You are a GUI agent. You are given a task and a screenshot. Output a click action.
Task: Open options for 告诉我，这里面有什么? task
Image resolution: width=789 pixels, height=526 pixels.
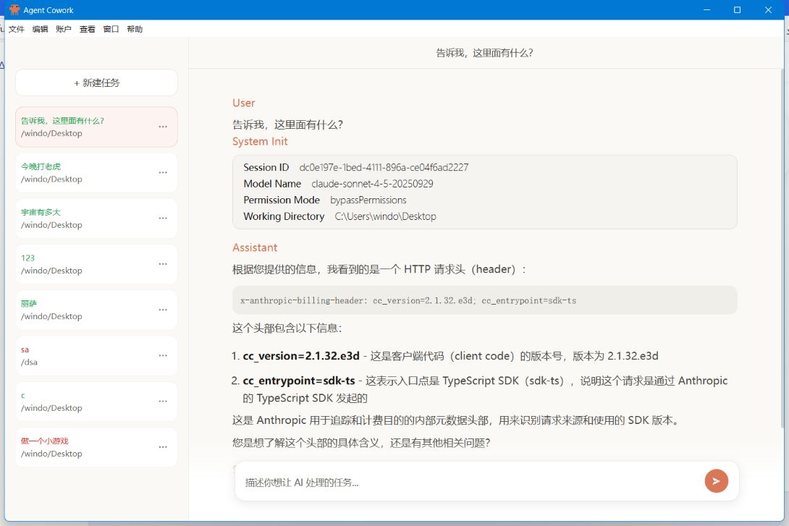point(163,127)
